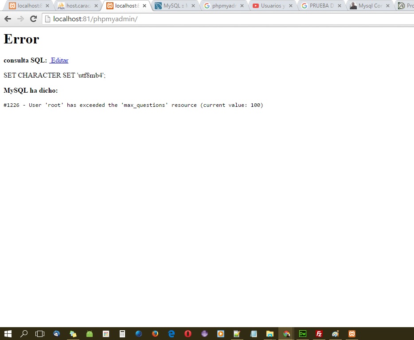
Task: Open the Windows Start menu
Action: click(8, 334)
